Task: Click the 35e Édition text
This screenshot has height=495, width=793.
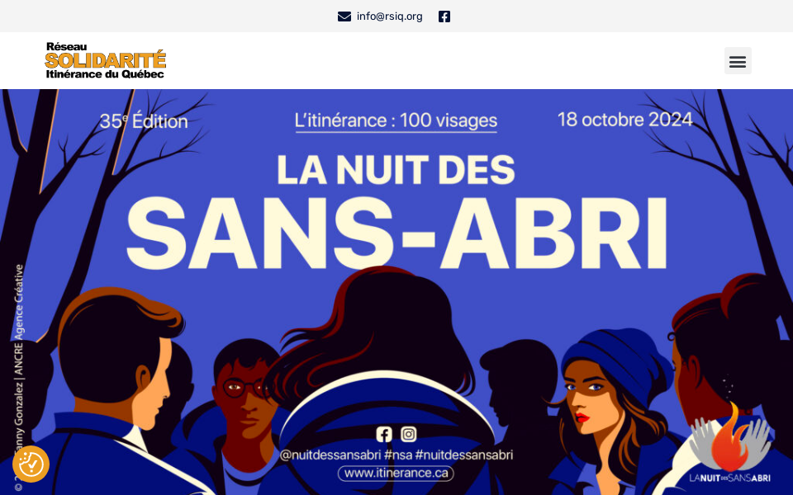Action: point(144,121)
